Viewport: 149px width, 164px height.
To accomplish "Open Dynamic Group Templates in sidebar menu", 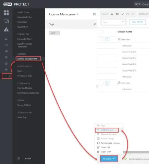I will (x=25, y=45).
